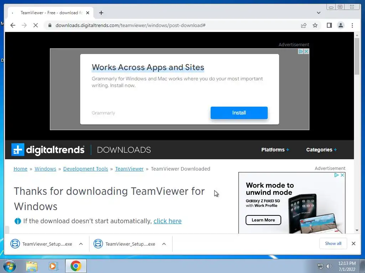
Task: Select the TeamViewer - Free download tab
Action: tap(51, 13)
